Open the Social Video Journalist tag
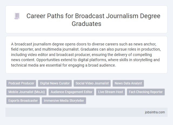The width and height of the screenshot is (173, 125). [92, 83]
